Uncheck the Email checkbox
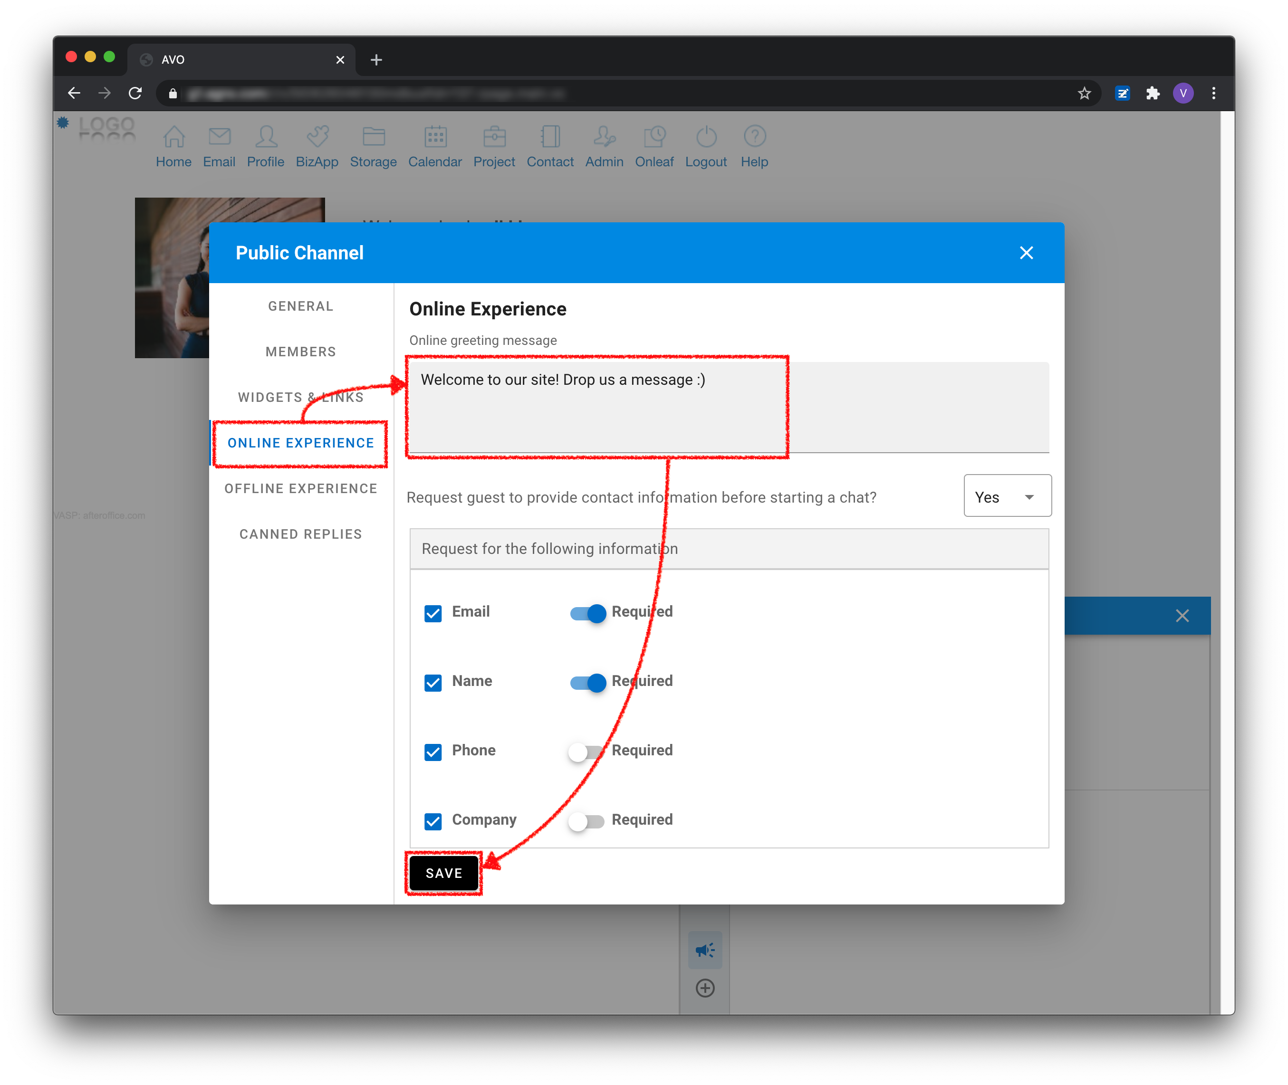 433,613
